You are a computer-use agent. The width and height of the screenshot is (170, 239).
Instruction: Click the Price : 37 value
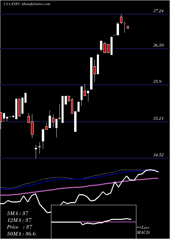pyautogui.click(x=20, y=227)
